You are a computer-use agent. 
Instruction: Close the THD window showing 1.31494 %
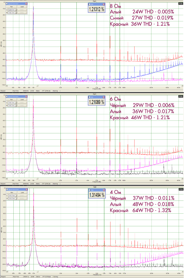[x=103, y=190]
